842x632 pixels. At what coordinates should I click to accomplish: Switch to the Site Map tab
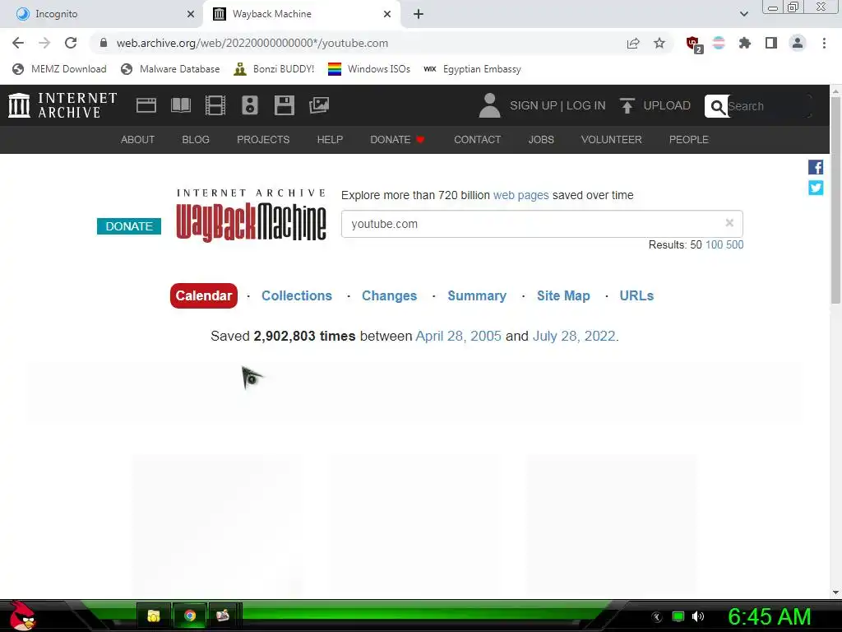click(563, 295)
